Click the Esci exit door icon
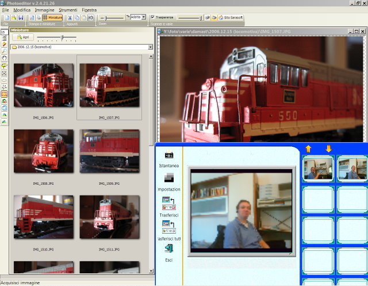 [x=168, y=249]
